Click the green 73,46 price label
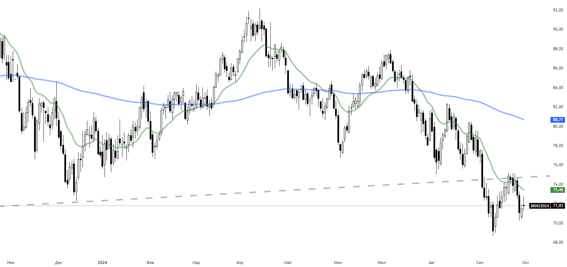 click(558, 190)
